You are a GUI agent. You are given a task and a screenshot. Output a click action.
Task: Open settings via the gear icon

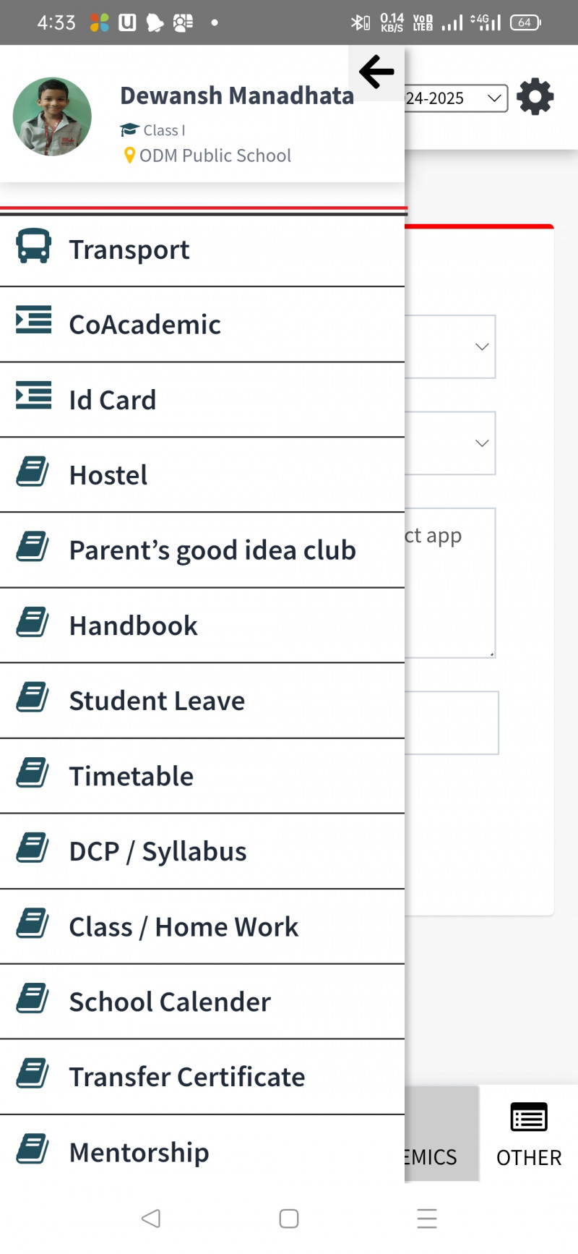[x=535, y=97]
